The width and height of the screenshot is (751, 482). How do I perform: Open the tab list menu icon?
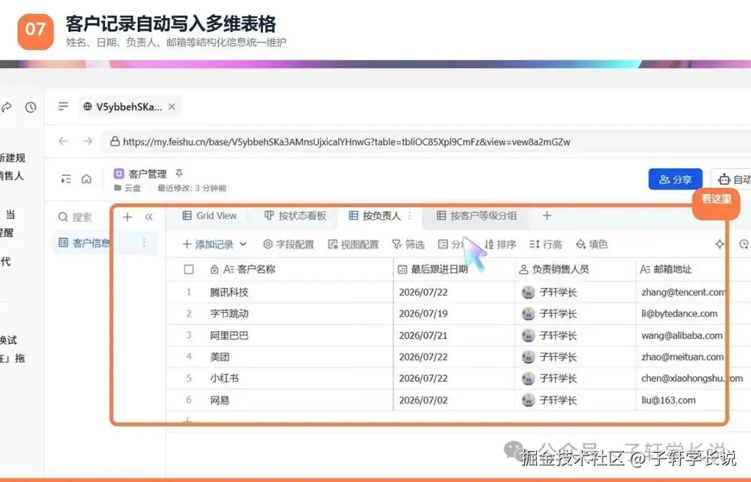(x=63, y=106)
